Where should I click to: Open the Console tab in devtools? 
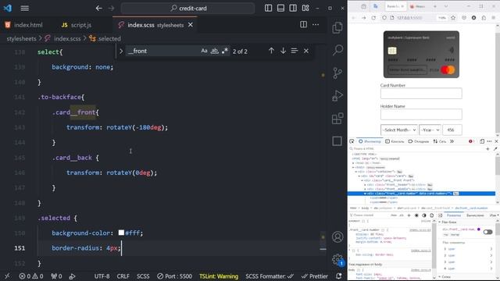(x=395, y=141)
